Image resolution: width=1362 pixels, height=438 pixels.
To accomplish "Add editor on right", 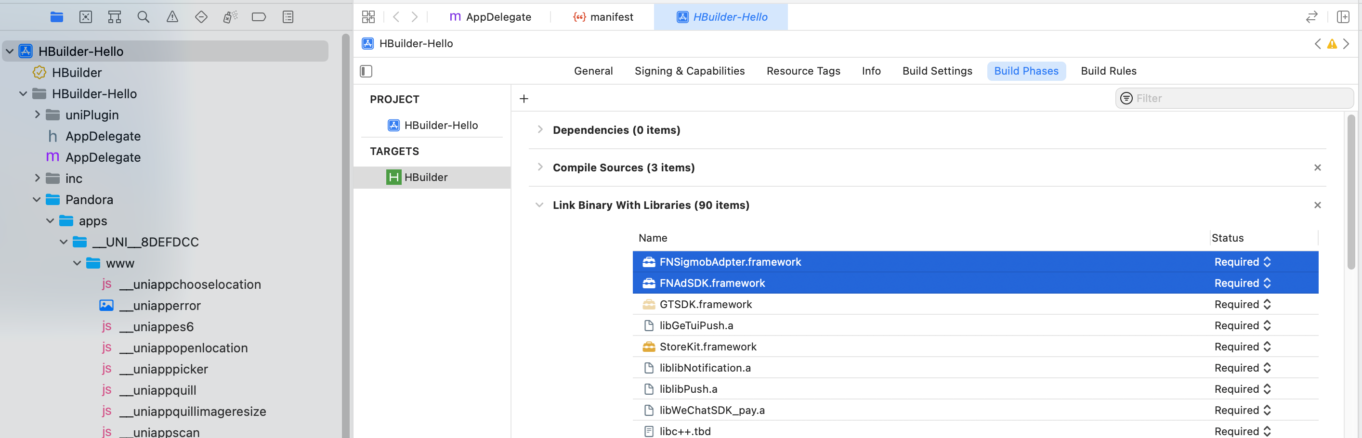I will [1344, 17].
